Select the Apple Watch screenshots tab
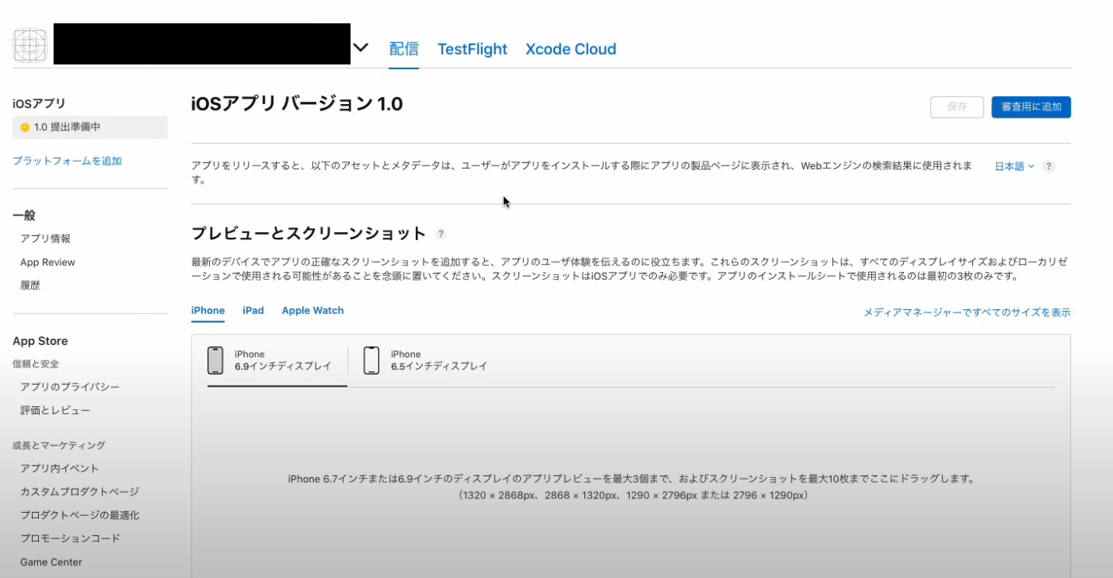The height and width of the screenshot is (578, 1113). pyautogui.click(x=312, y=311)
